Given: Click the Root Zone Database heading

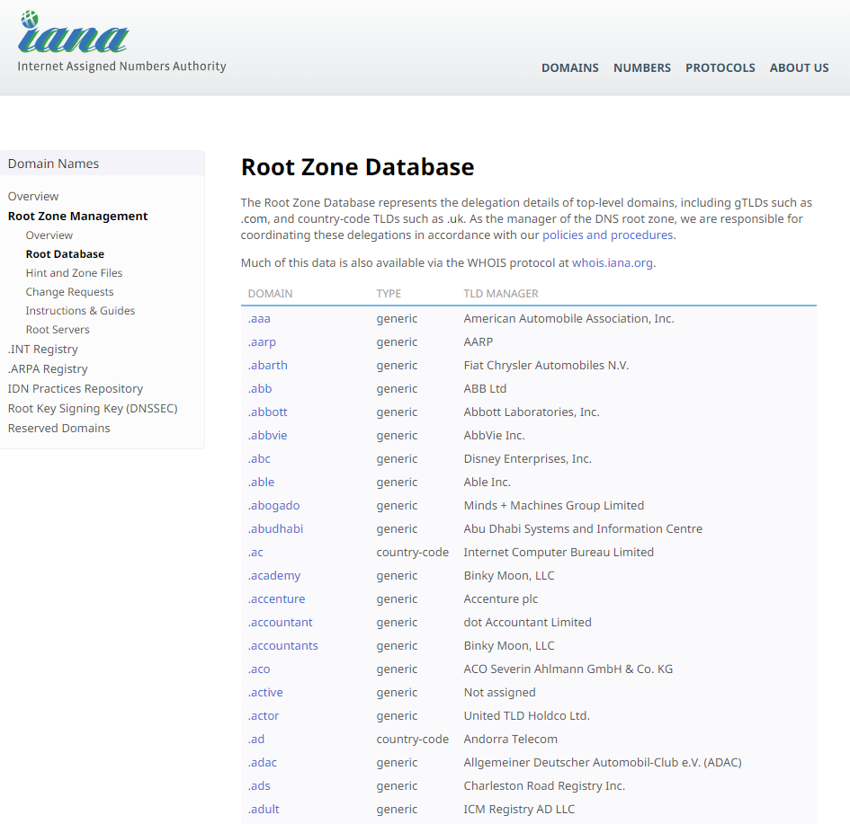Looking at the screenshot, I should point(357,167).
